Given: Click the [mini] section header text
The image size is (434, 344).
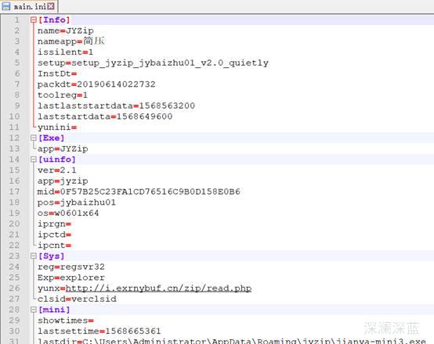Looking at the screenshot, I should click(x=54, y=310).
